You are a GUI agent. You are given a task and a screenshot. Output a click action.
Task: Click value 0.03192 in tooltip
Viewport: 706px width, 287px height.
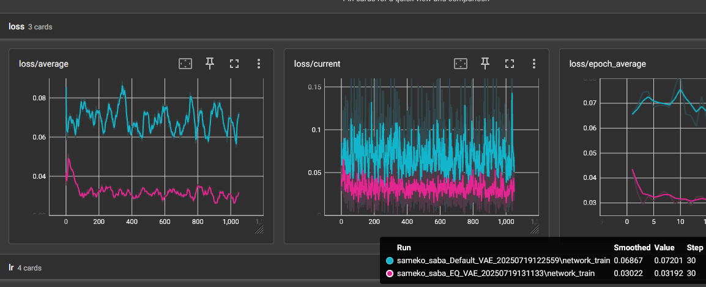(x=669, y=274)
